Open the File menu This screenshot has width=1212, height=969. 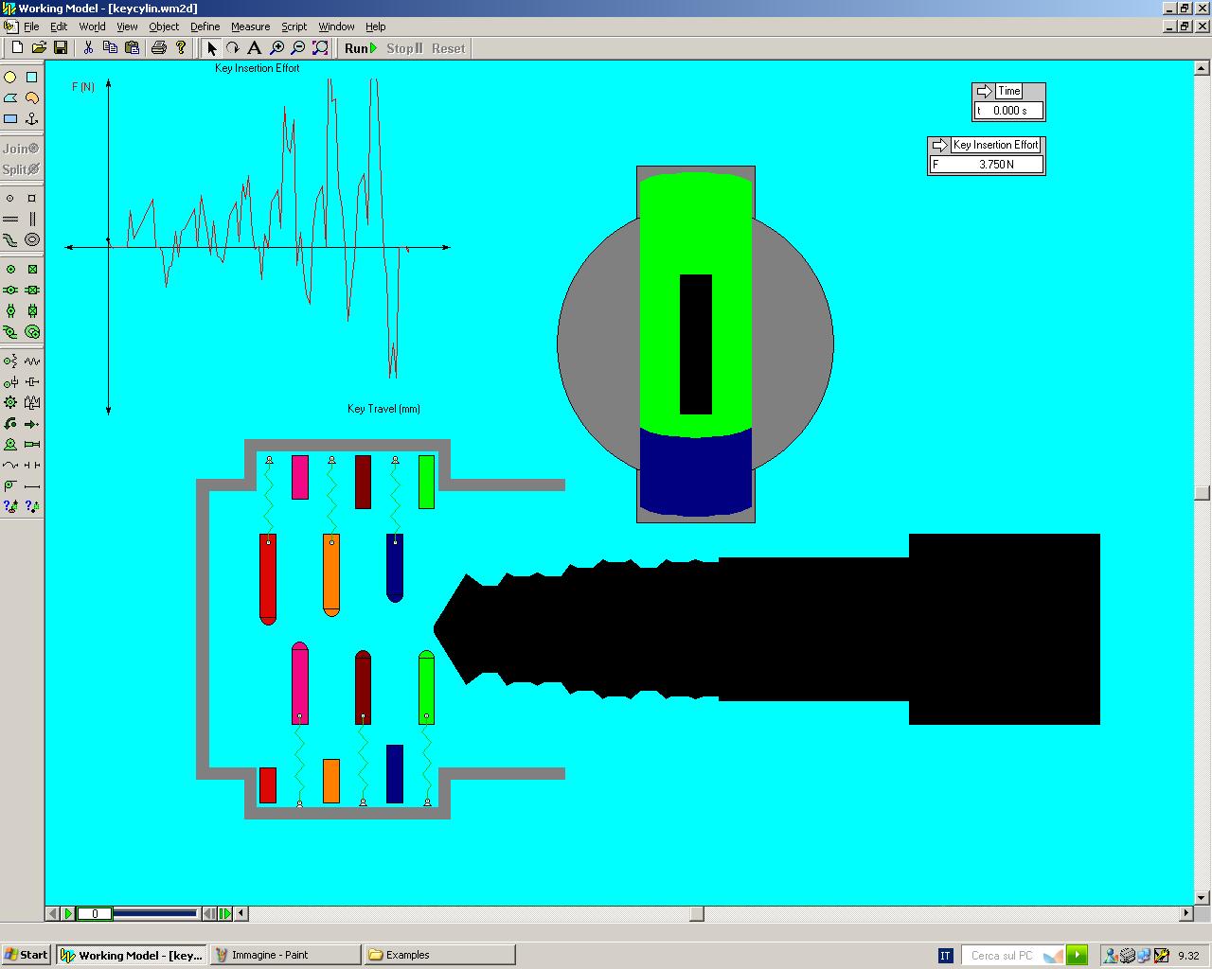(31, 26)
